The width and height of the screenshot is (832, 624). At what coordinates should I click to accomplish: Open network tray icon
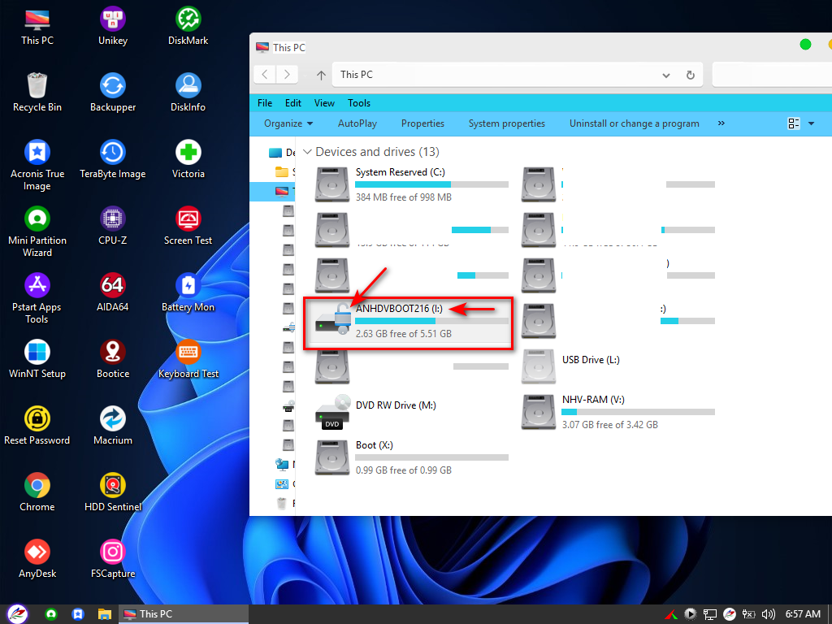709,614
